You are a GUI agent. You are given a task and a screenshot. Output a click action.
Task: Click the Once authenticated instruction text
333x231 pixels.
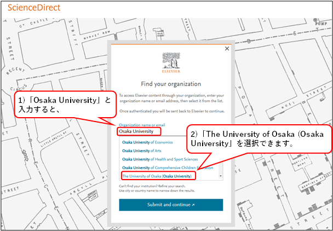[x=170, y=111]
